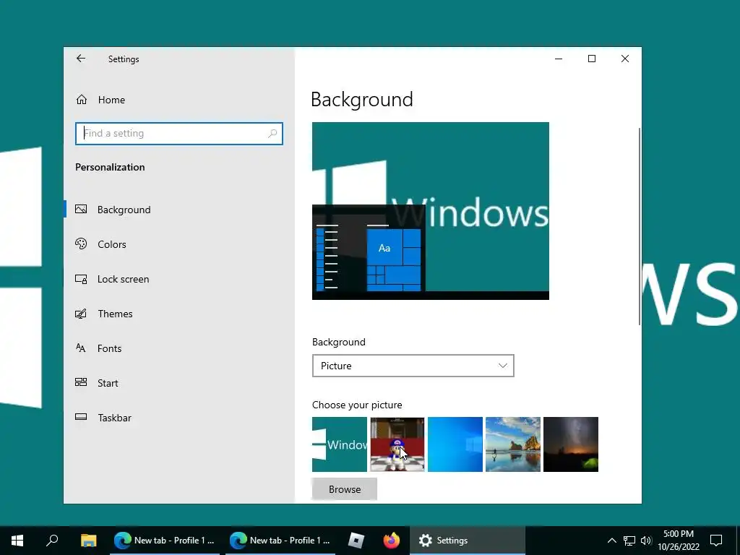Click the Lock screen icon

[81, 279]
